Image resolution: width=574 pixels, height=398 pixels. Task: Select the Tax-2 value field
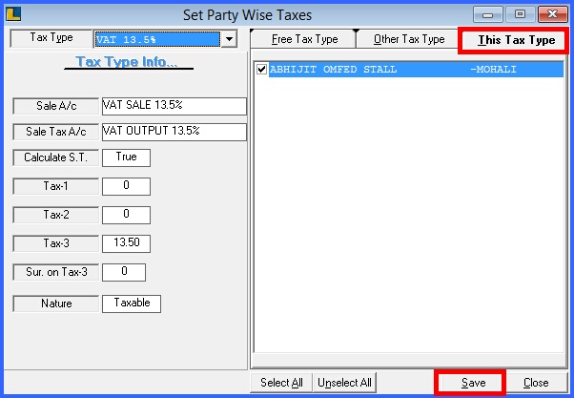click(x=125, y=214)
